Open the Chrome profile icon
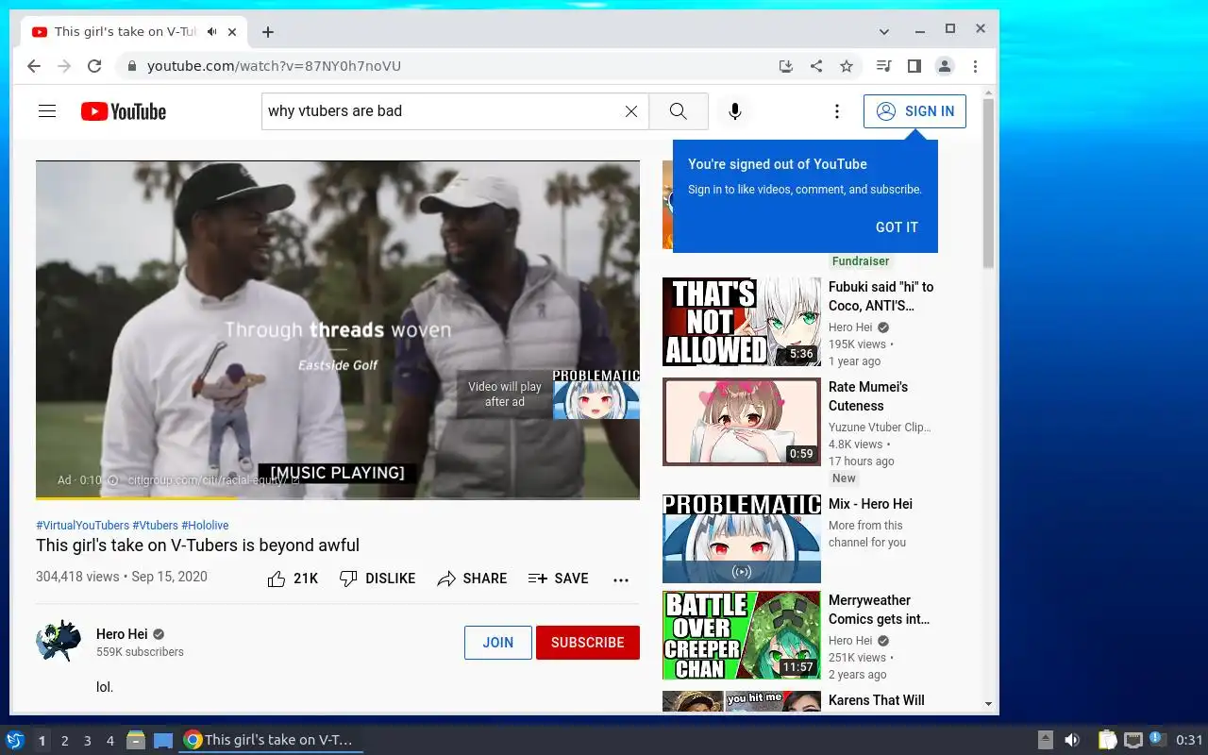 (x=944, y=66)
